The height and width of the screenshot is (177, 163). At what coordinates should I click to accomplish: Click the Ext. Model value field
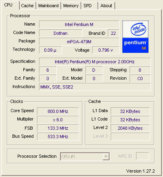click(94, 78)
